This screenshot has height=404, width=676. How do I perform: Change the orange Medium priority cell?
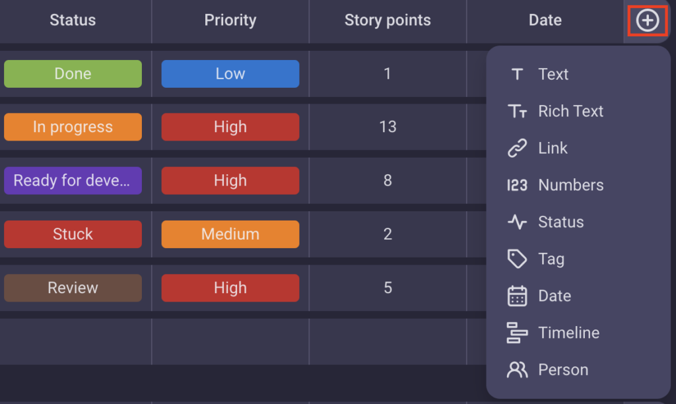[x=230, y=234]
